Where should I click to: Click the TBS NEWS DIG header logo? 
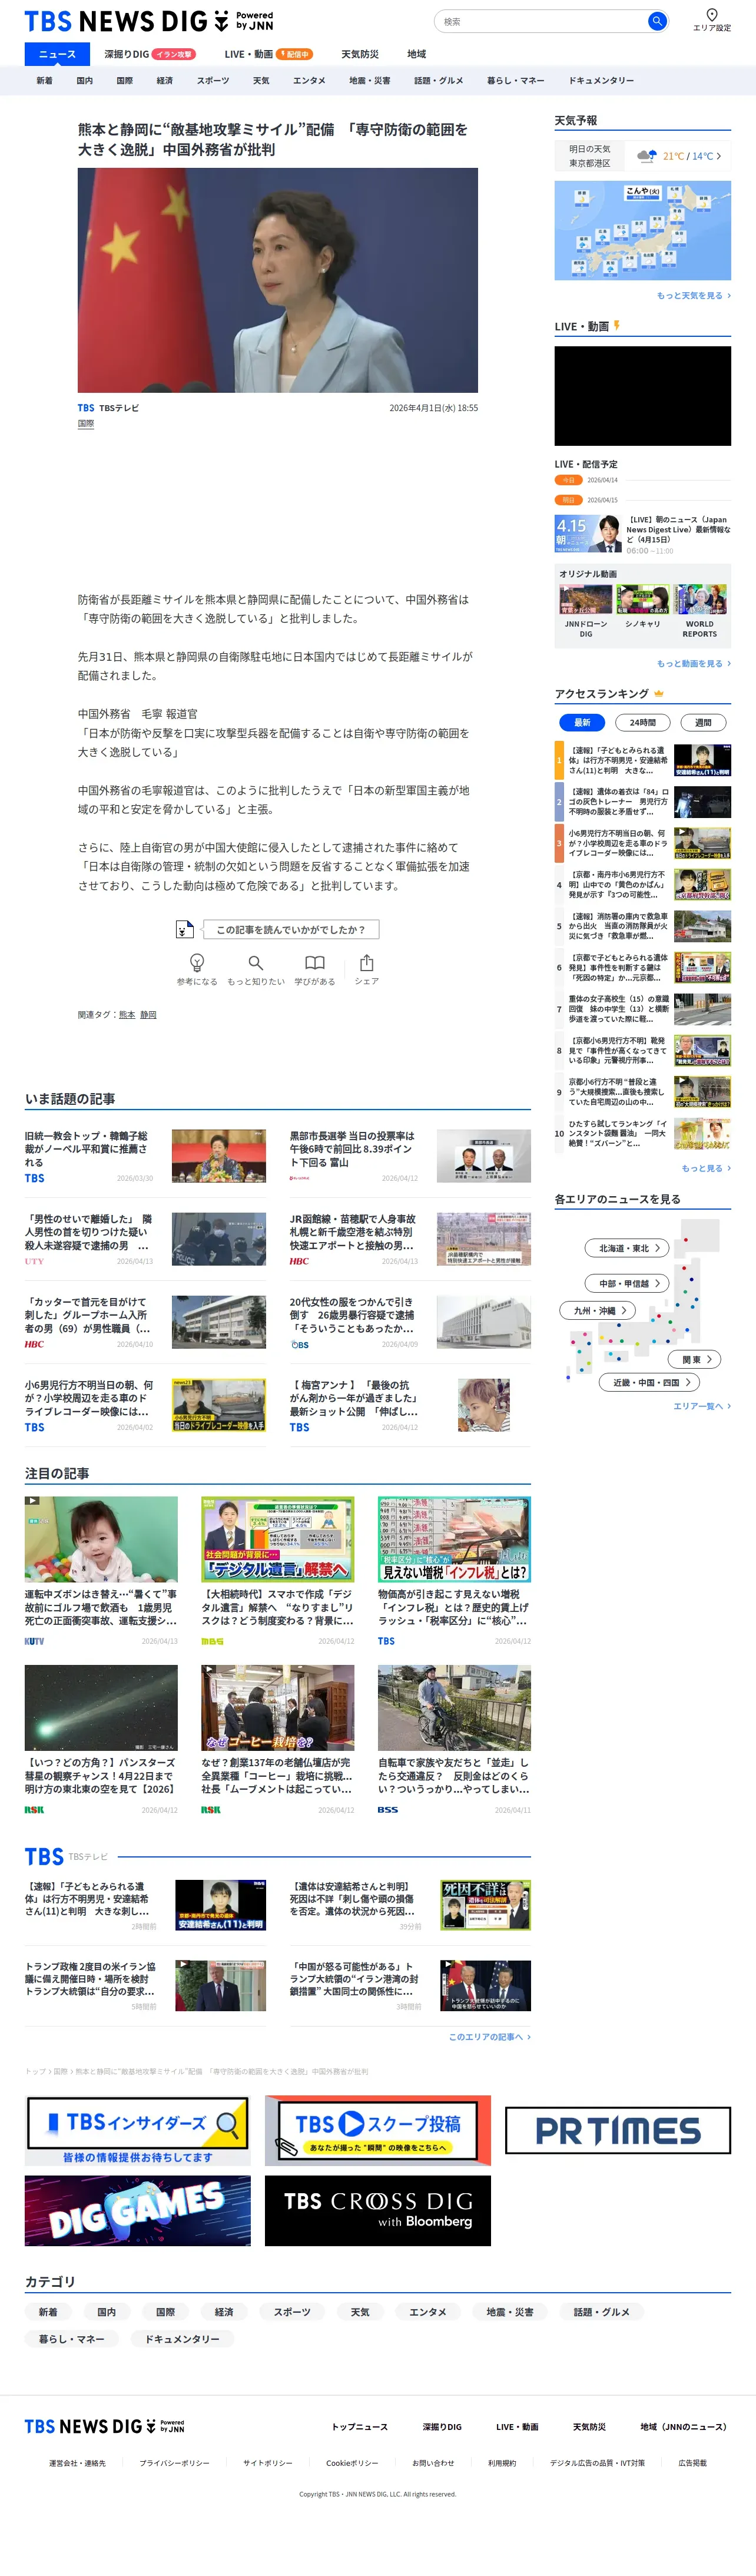click(x=149, y=21)
